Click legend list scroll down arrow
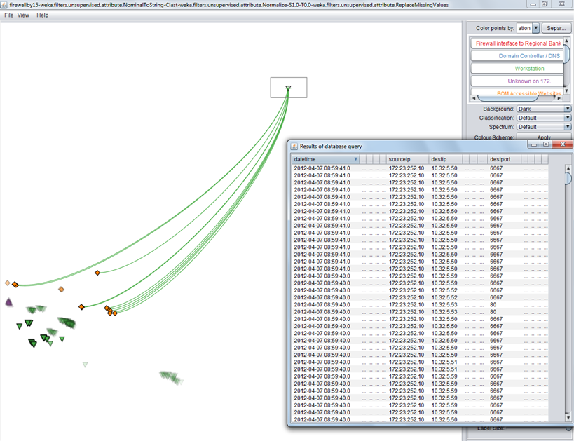574x441 pixels. tap(567, 90)
